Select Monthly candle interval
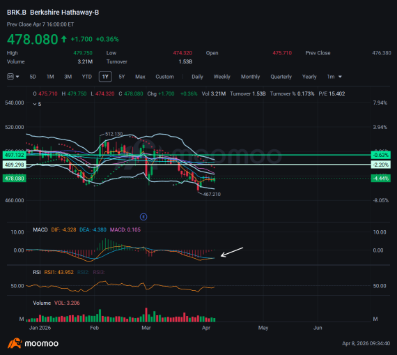The image size is (397, 355). tap(251, 77)
